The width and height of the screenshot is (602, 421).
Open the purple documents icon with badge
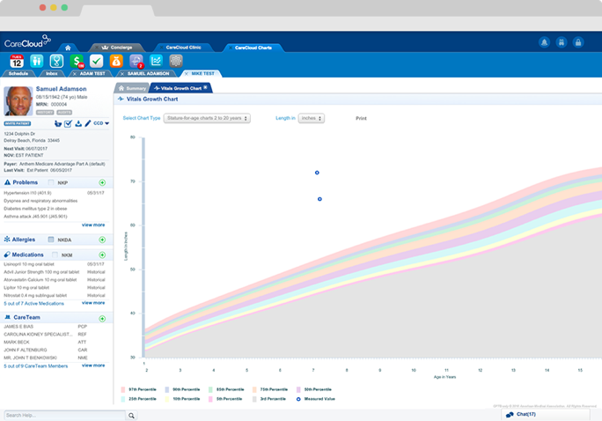click(136, 61)
